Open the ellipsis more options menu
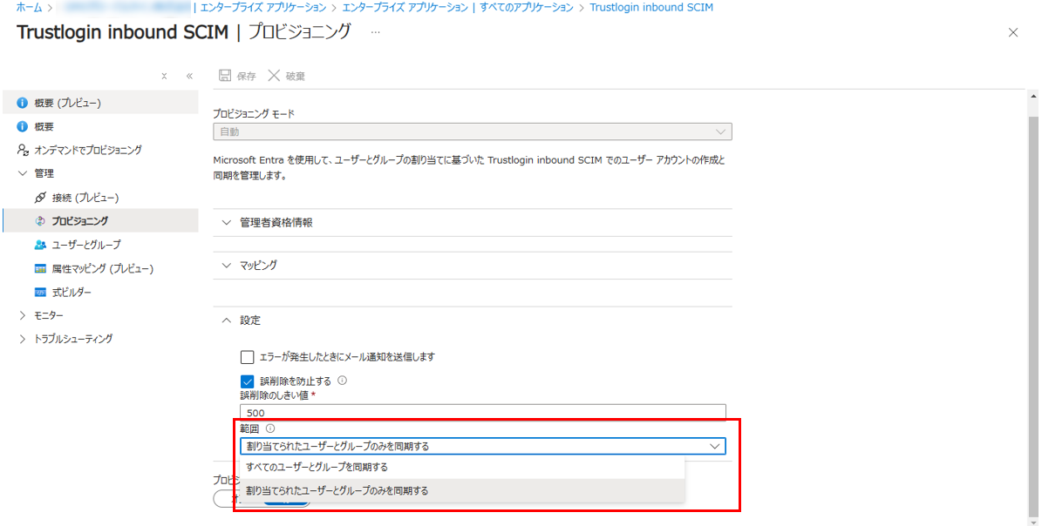The image size is (1042, 526). [376, 32]
